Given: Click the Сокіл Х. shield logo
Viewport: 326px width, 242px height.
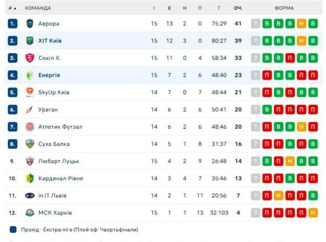Looking at the screenshot, I should pos(30,58).
